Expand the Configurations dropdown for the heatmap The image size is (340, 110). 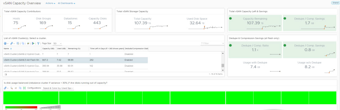(x=58, y=88)
